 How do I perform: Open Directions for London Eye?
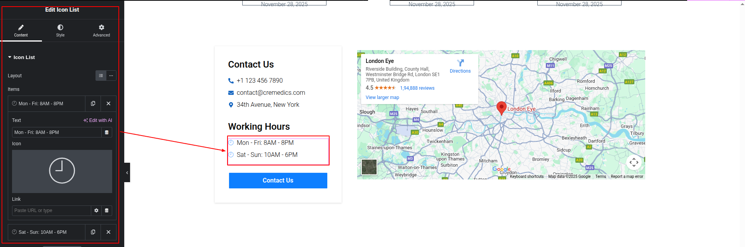click(x=460, y=66)
